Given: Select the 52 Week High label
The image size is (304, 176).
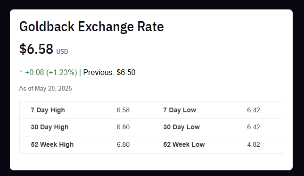Looking at the screenshot, I should [x=52, y=144].
